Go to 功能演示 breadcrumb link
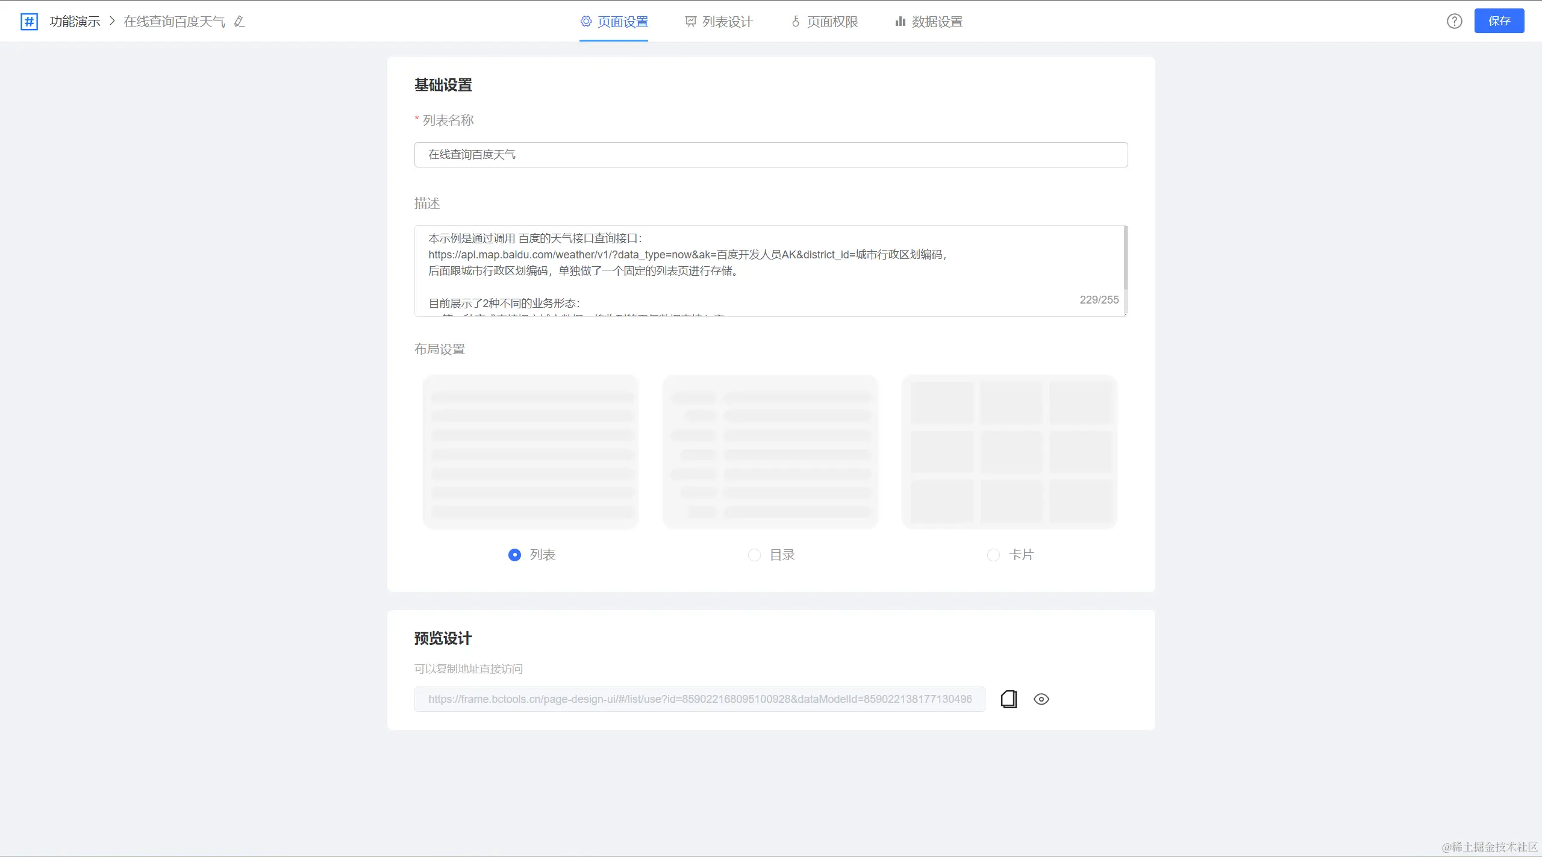Screen dimensions: 1542x857 coord(75,22)
